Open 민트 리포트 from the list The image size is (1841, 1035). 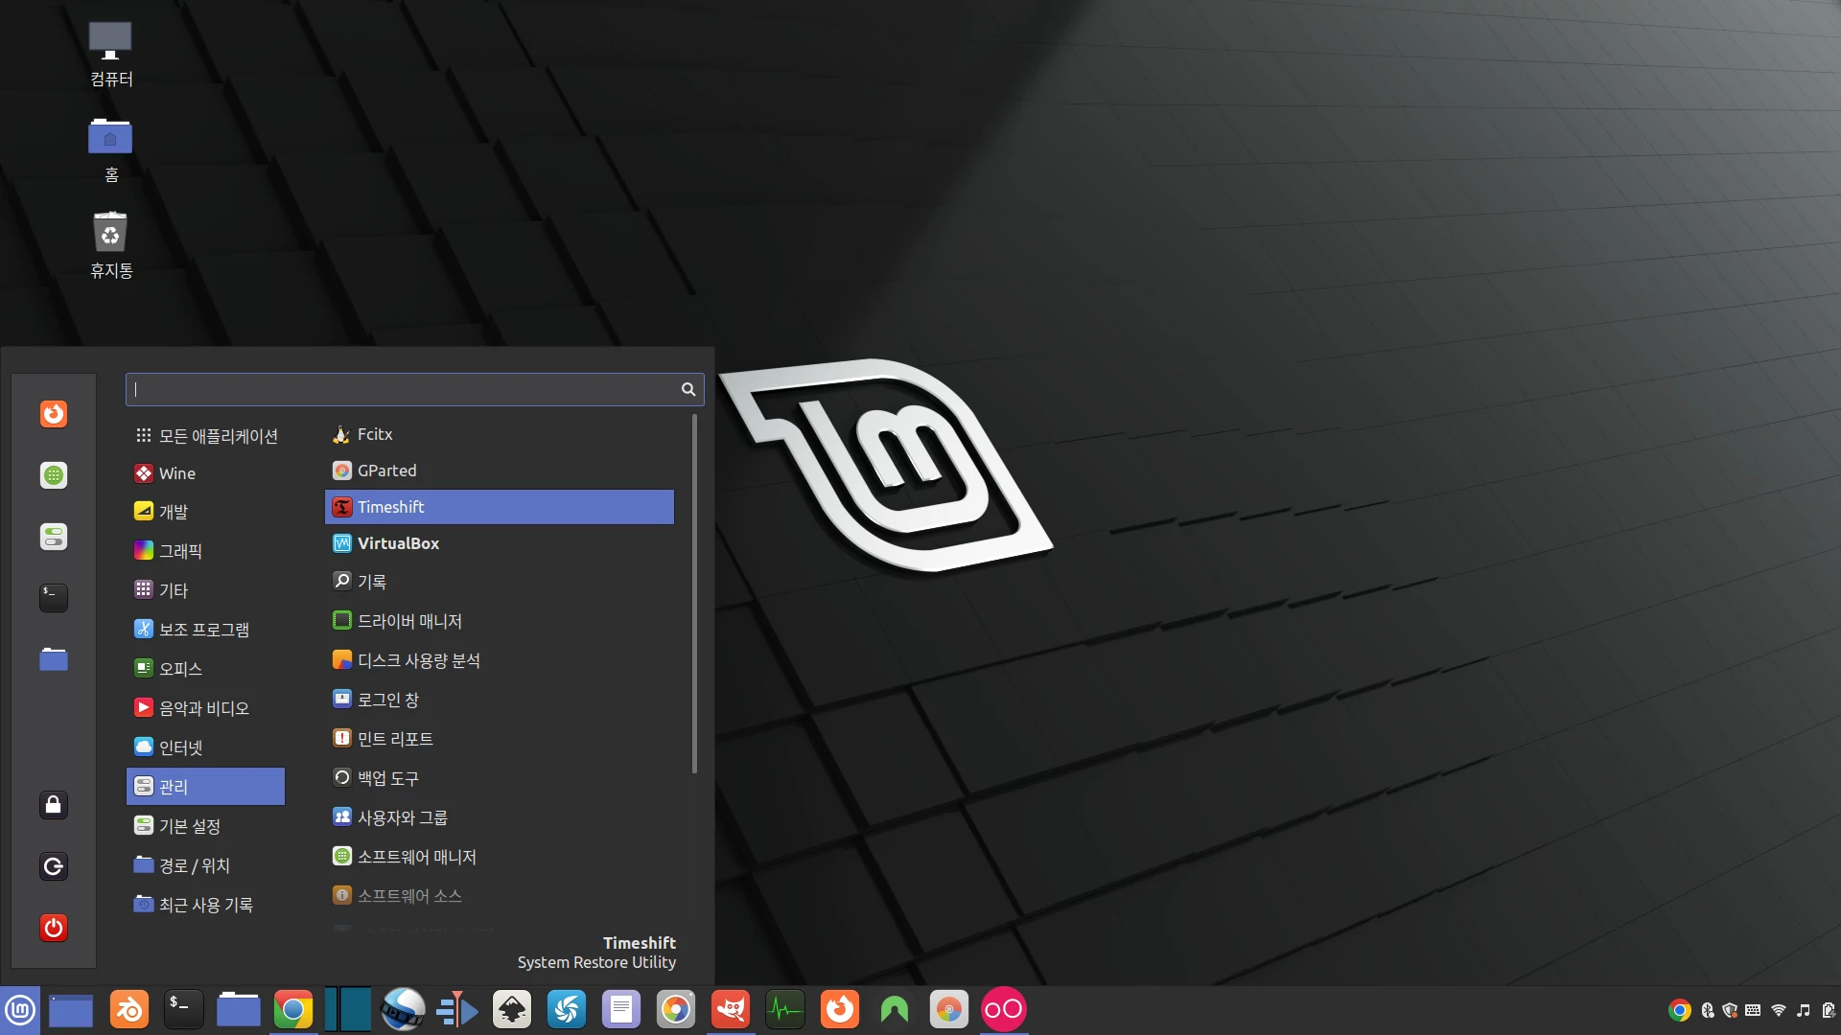[500, 739]
